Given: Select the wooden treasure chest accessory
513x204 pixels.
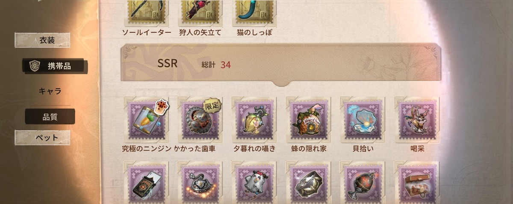Looking at the screenshot, I should point(417,182).
